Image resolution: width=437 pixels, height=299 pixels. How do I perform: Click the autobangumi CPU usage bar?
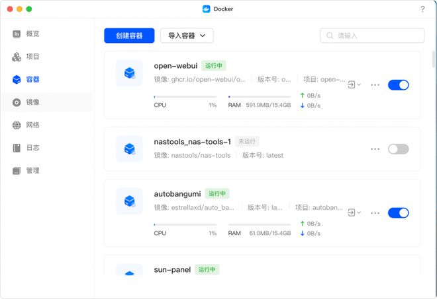coord(185,224)
